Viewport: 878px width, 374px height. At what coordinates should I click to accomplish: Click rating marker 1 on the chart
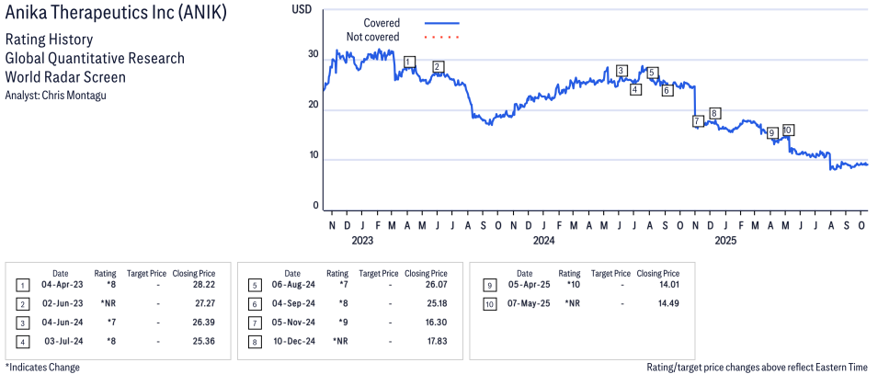coord(409,62)
